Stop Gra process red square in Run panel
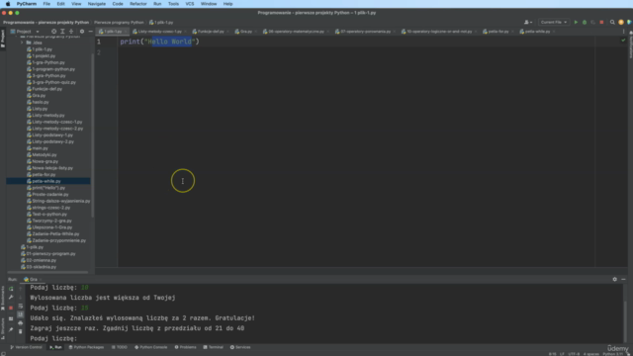 pyautogui.click(x=11, y=308)
